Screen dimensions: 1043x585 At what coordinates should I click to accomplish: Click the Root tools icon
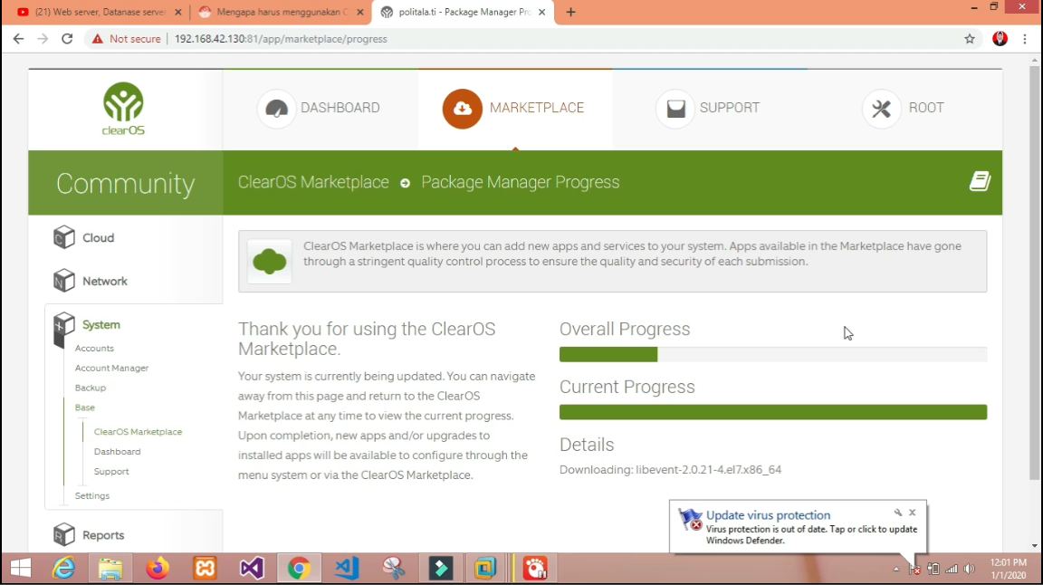point(881,109)
